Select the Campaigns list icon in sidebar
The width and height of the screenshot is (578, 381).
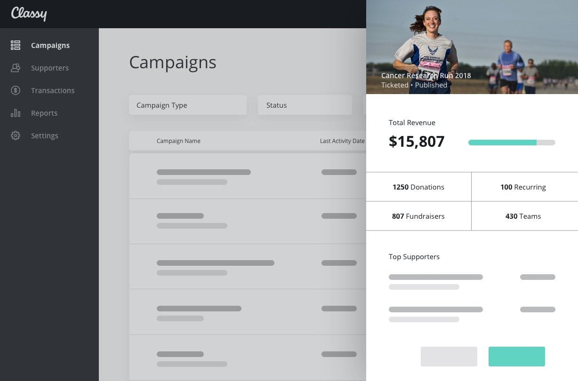(x=16, y=45)
